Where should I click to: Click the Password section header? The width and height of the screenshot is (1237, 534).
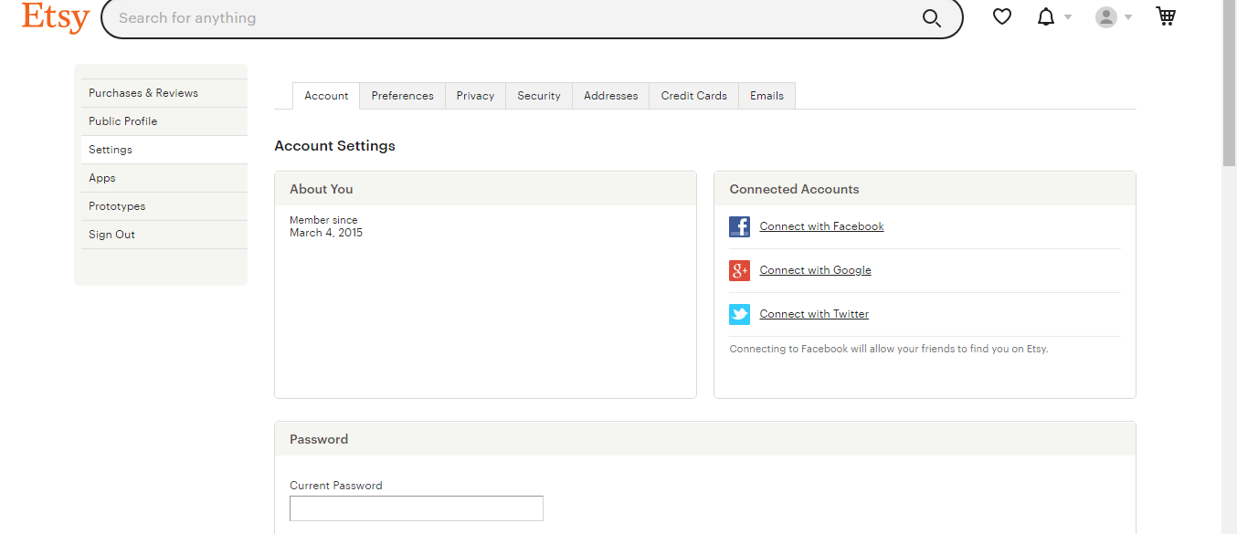[705, 439]
